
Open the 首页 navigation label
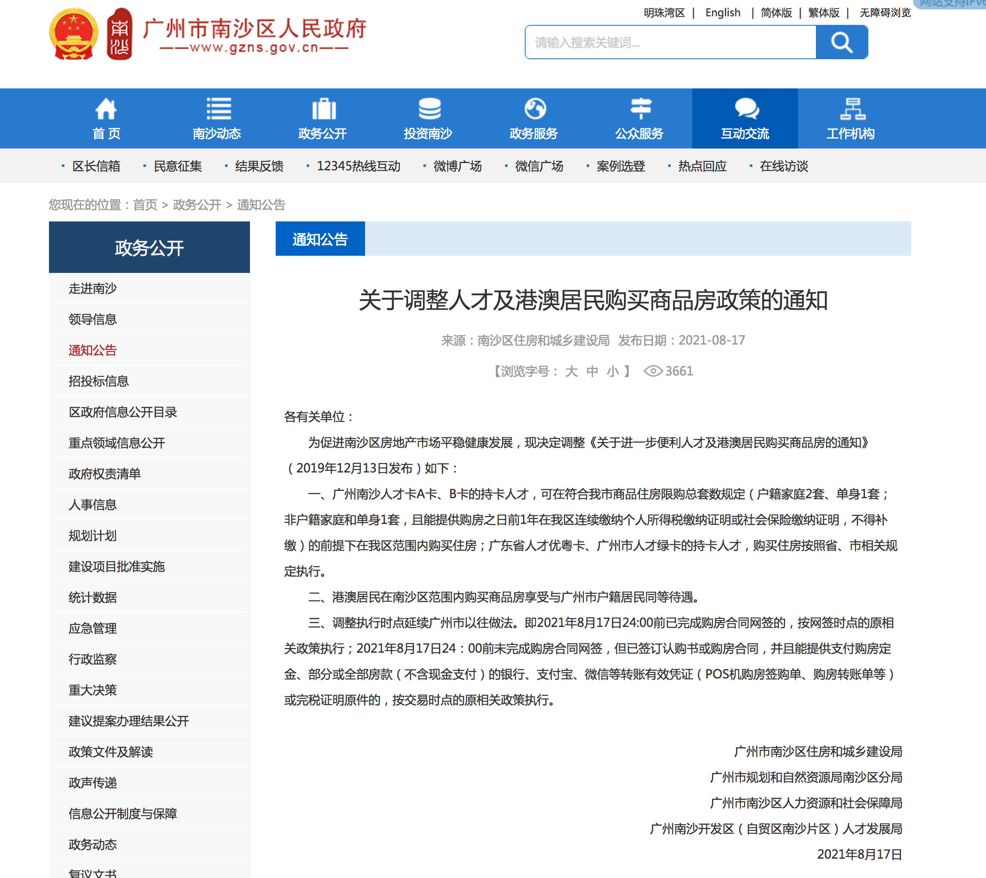click(106, 133)
